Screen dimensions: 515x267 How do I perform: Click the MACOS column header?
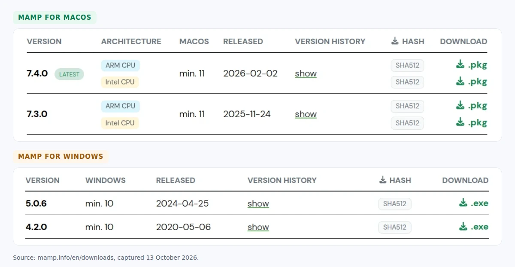point(194,42)
